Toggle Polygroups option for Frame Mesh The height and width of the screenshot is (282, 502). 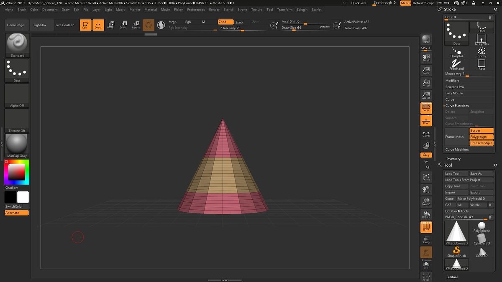coord(482,137)
